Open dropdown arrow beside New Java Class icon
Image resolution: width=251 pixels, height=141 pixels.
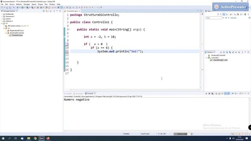click(x=44, y=7)
